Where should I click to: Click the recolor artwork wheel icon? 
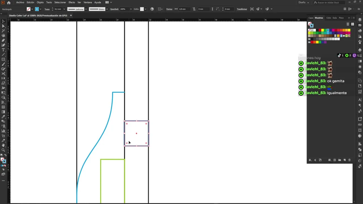coord(152,9)
